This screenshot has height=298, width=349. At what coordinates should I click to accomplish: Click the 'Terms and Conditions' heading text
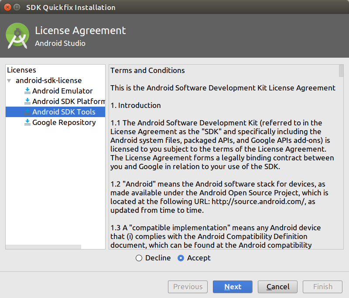pyautogui.click(x=147, y=70)
